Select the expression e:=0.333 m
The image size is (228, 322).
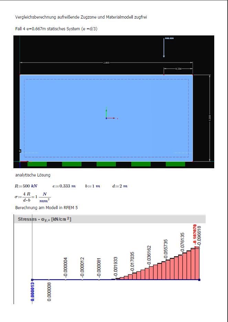tap(64, 186)
